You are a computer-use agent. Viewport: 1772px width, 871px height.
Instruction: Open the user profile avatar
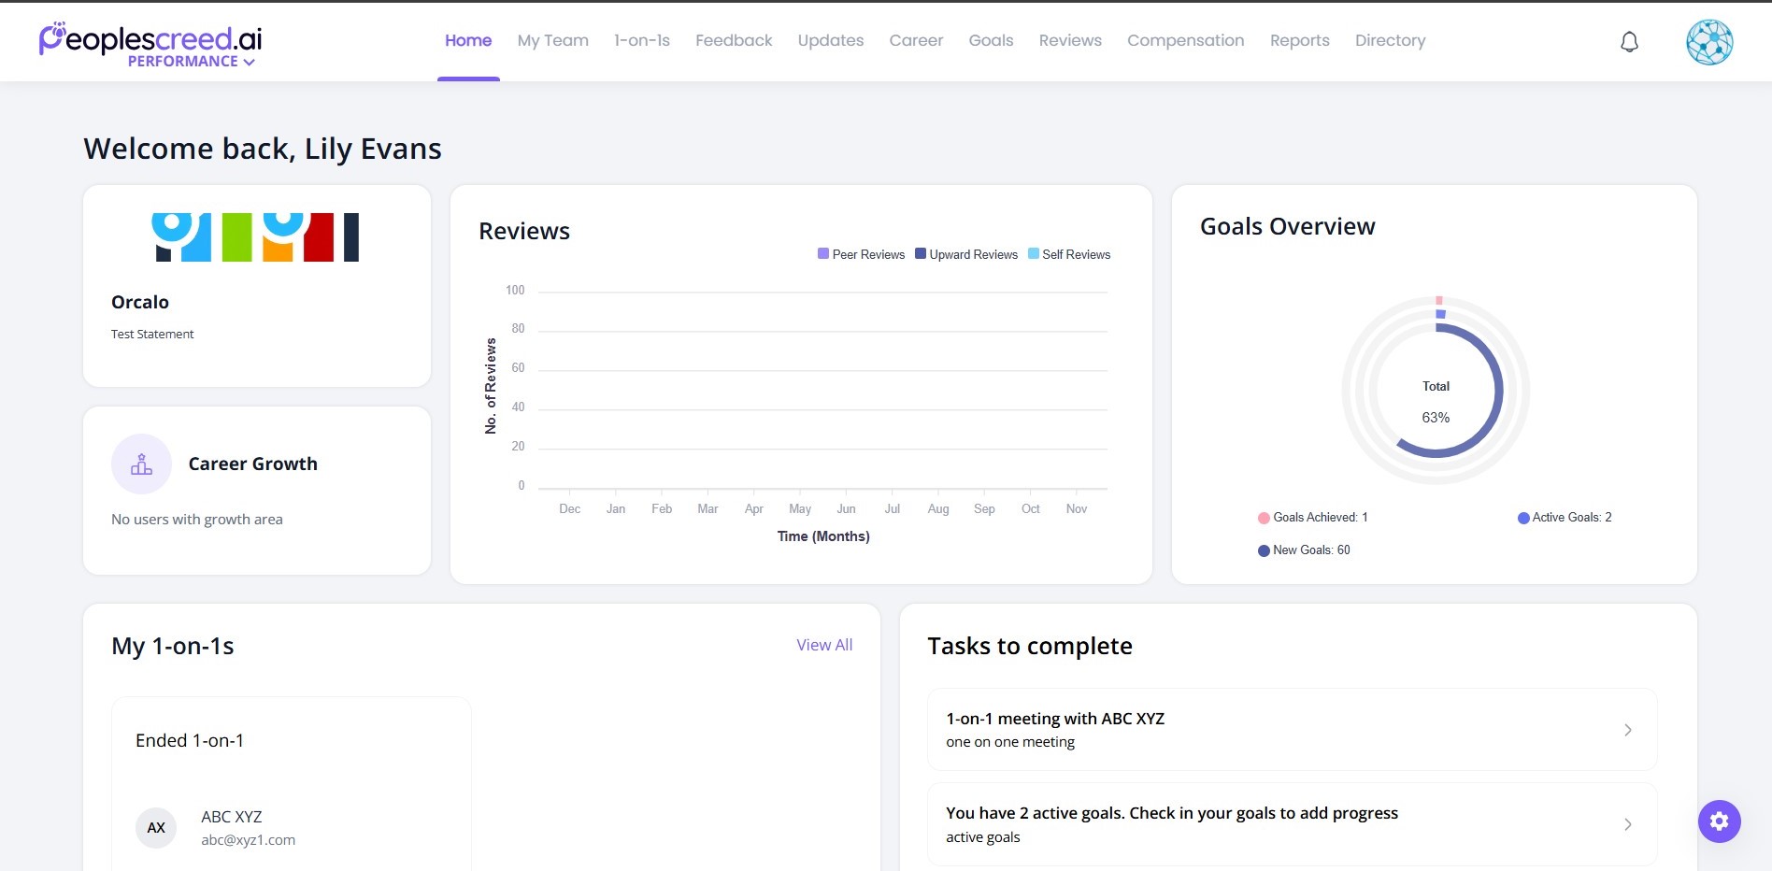coord(1708,42)
